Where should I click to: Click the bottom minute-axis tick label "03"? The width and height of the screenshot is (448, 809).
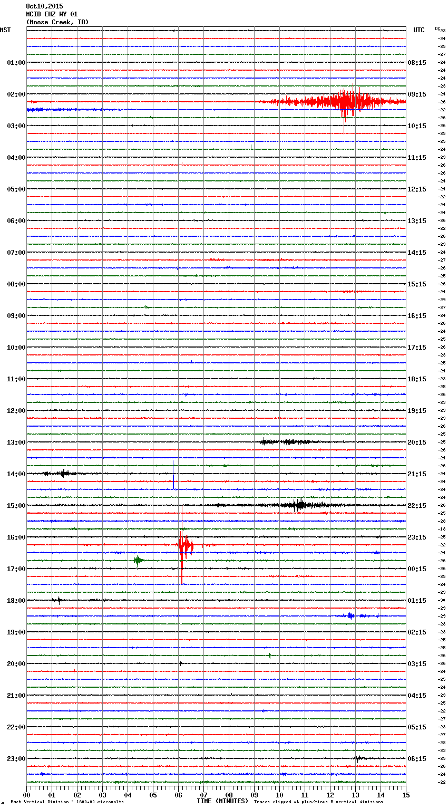coord(102,795)
